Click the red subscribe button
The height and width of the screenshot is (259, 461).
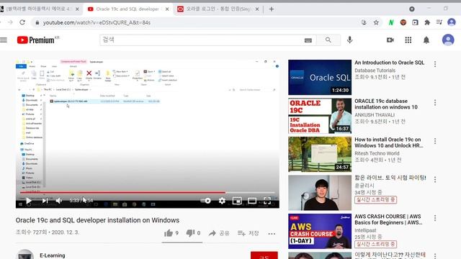264,255
